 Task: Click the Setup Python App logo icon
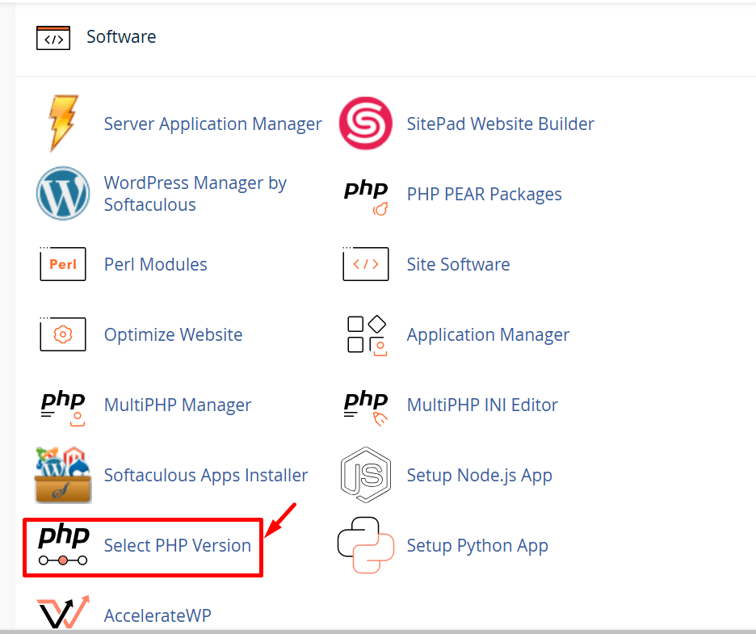366,546
